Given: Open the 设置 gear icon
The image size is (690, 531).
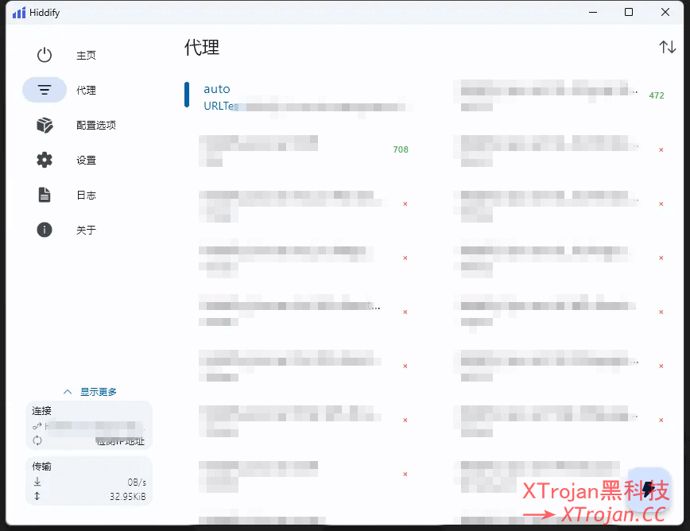Looking at the screenshot, I should point(45,160).
